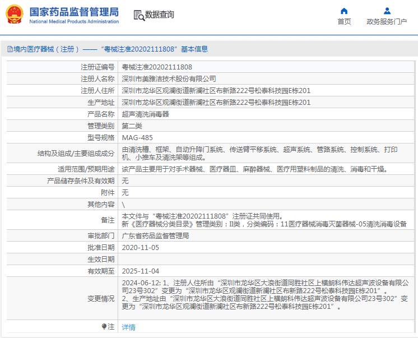Viewport: 418px width, 338px height.
Task: Click the national emblem logo
Action: click(x=15, y=14)
